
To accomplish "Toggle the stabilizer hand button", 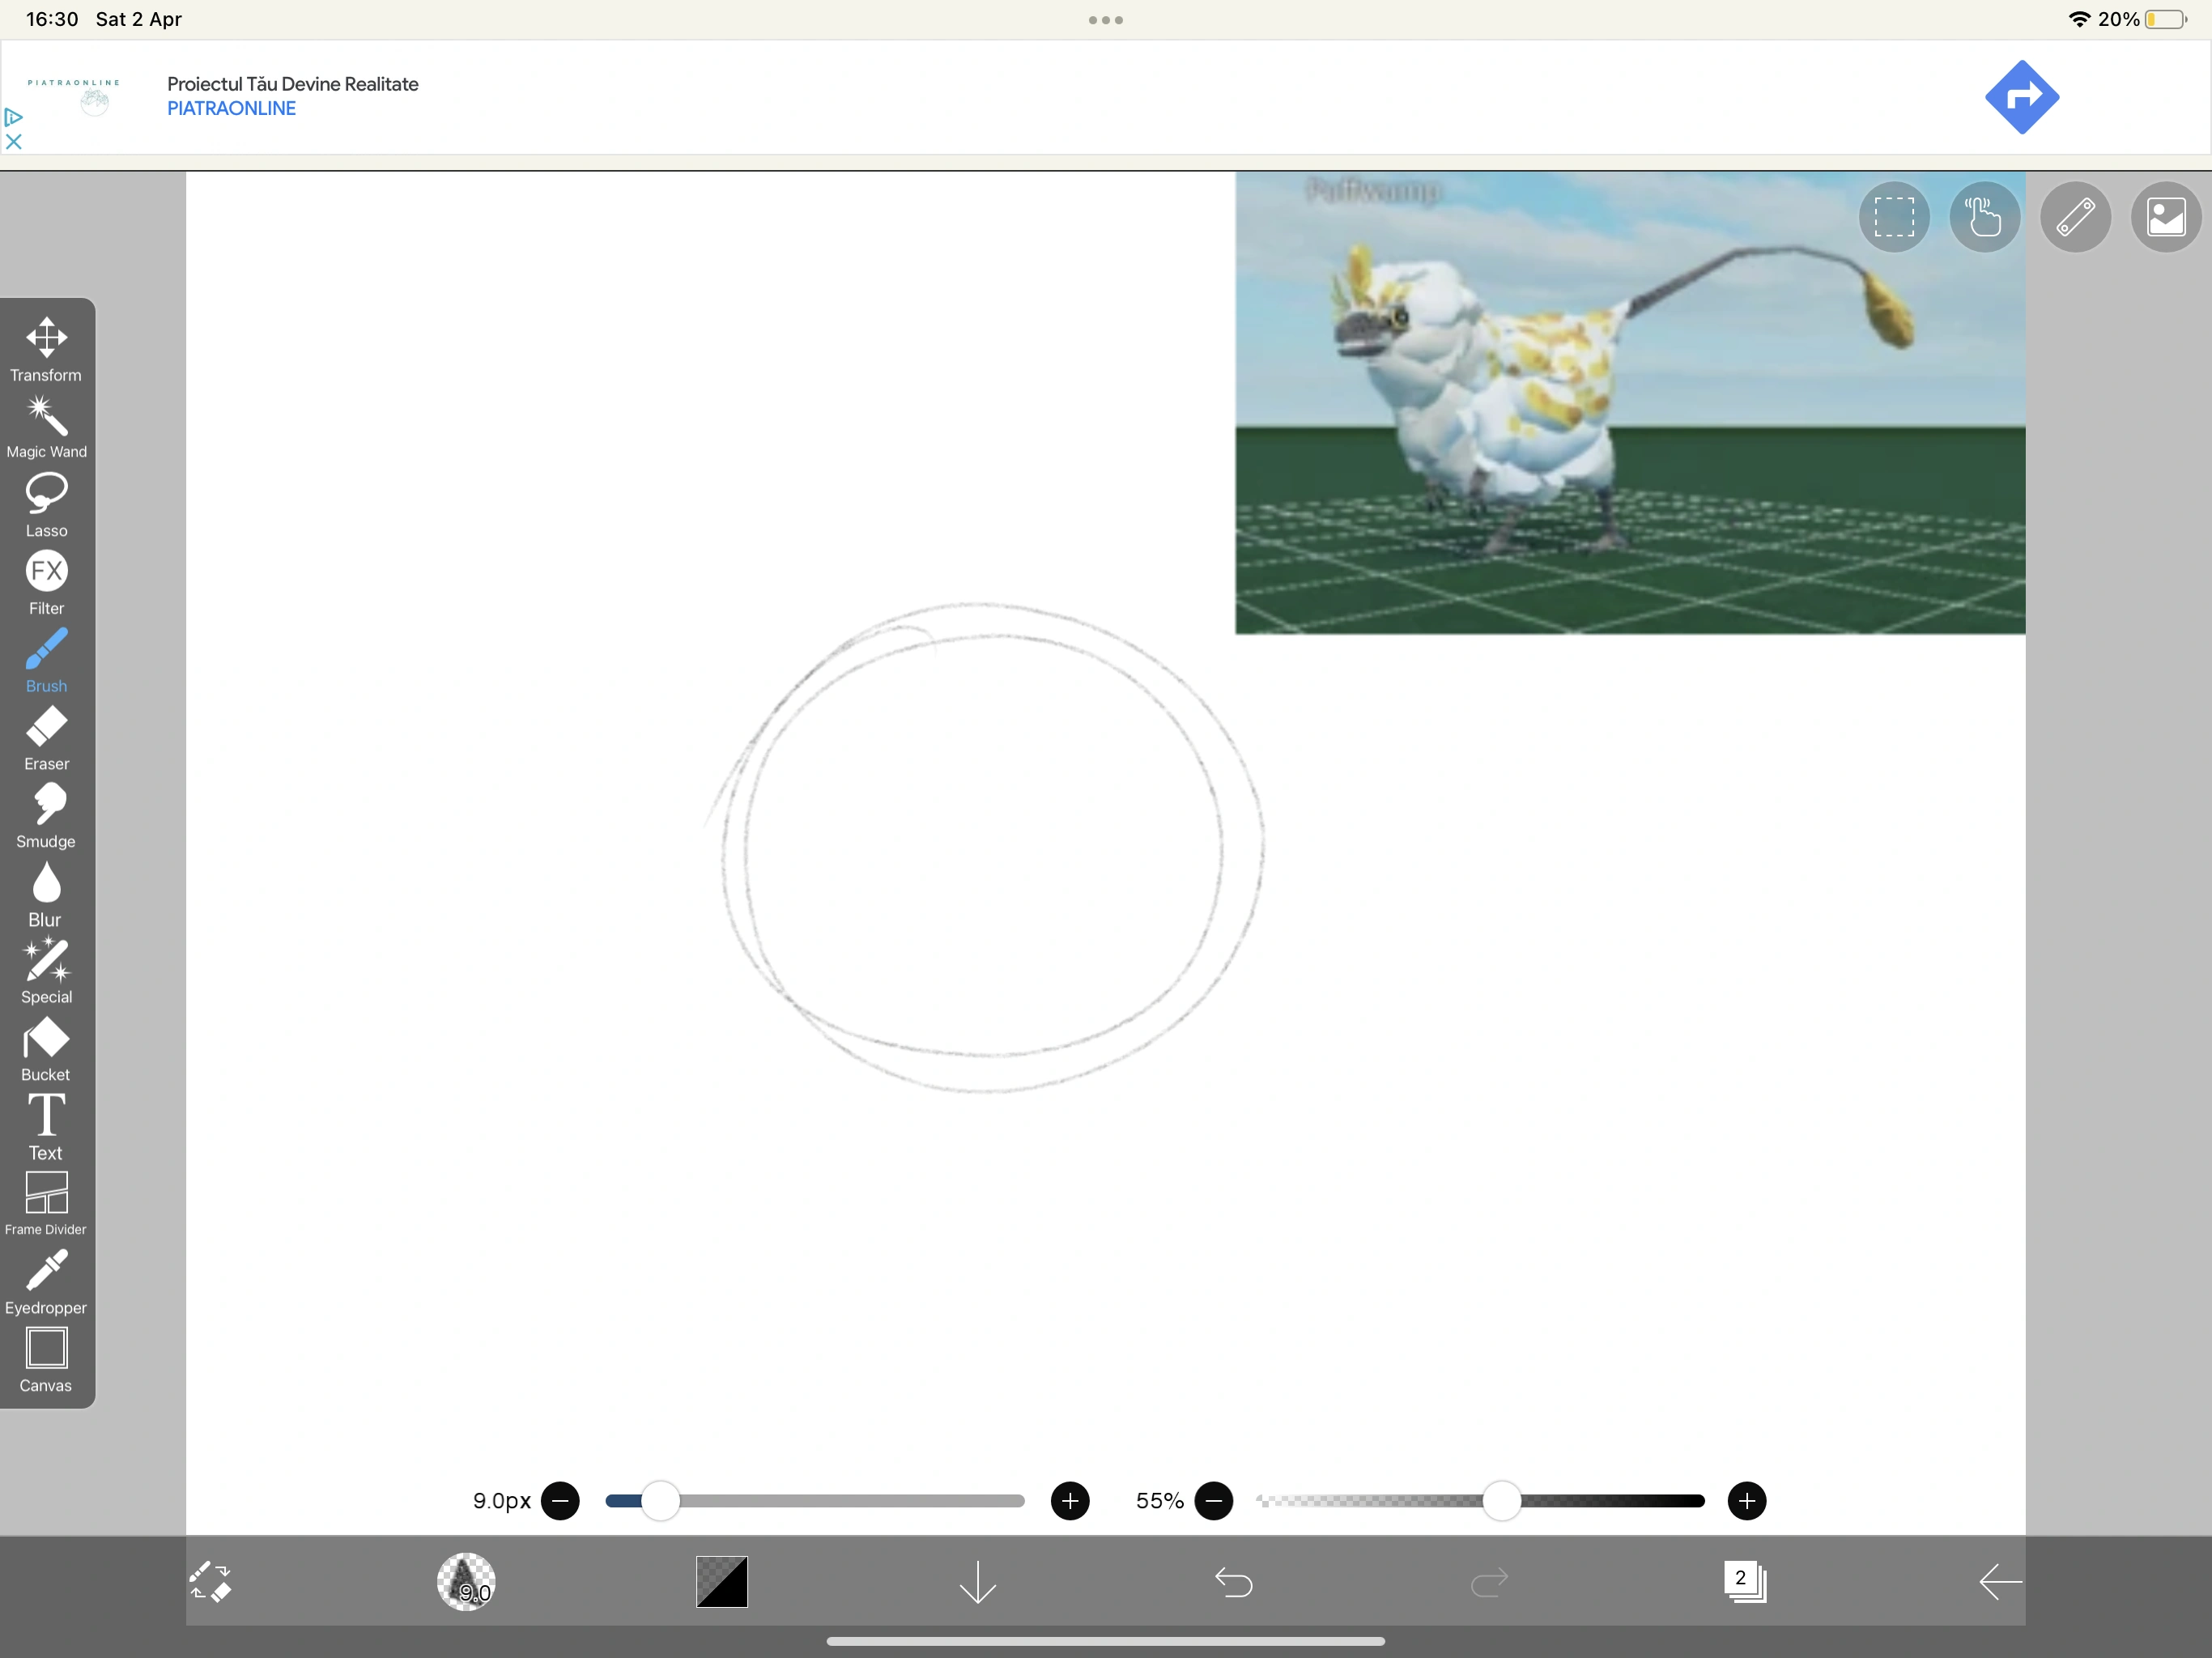I will 1984,217.
